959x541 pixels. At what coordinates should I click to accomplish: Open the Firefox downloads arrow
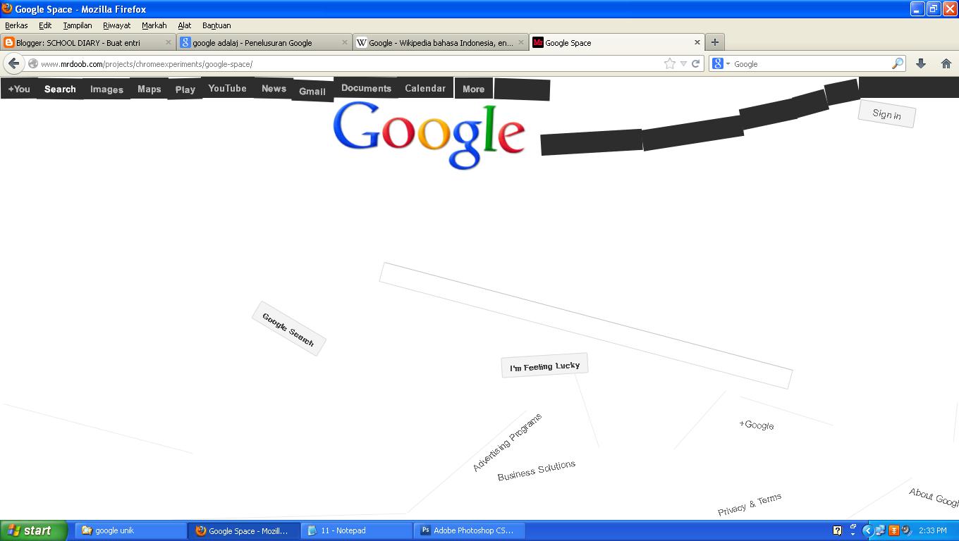pyautogui.click(x=920, y=63)
